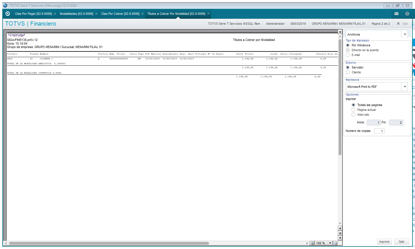Viewport: 415px width, 249px height.
Task: Select Cliente environment
Action: pyautogui.click(x=348, y=72)
